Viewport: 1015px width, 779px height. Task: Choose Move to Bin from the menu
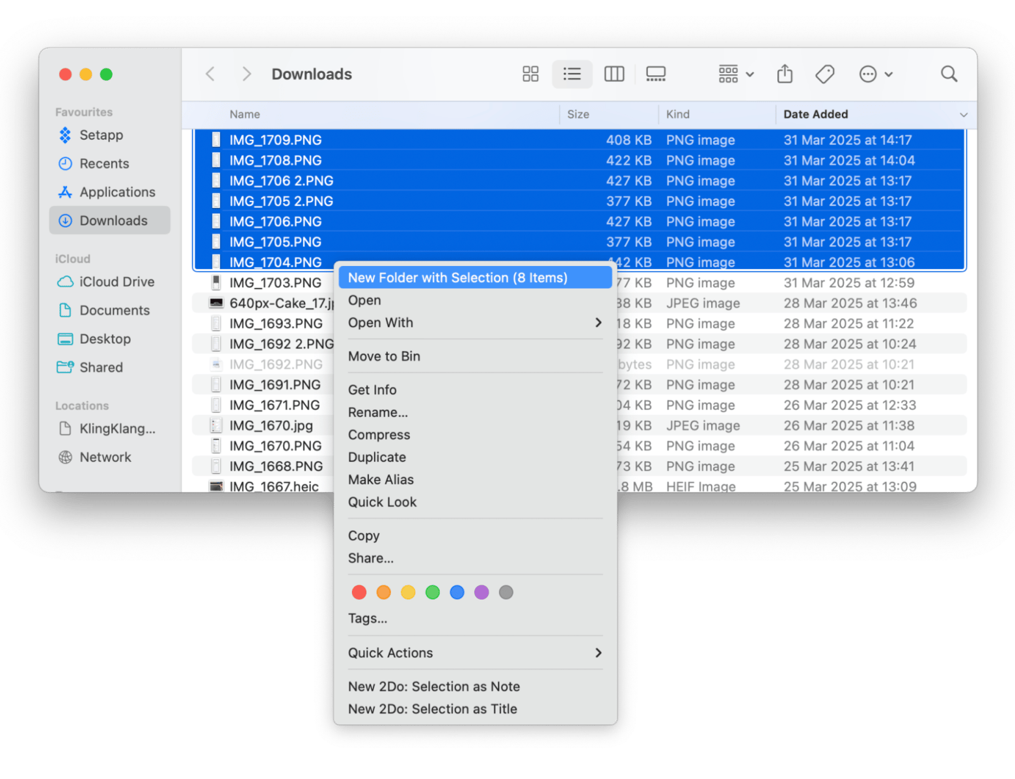point(384,356)
